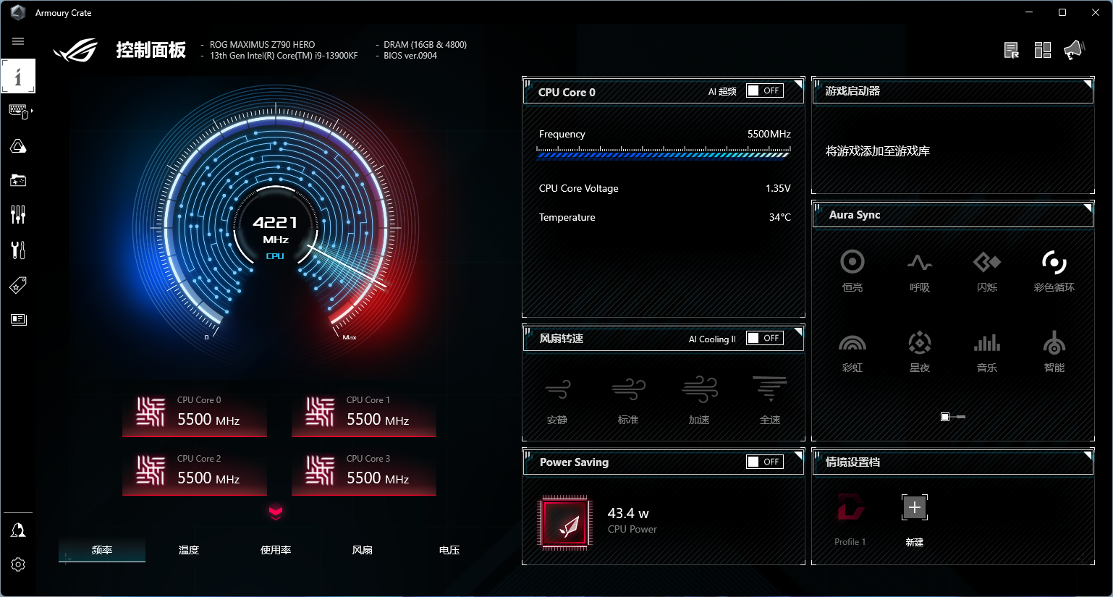Switch to the 温度 temperature tab
1113x597 pixels.
pyautogui.click(x=189, y=550)
